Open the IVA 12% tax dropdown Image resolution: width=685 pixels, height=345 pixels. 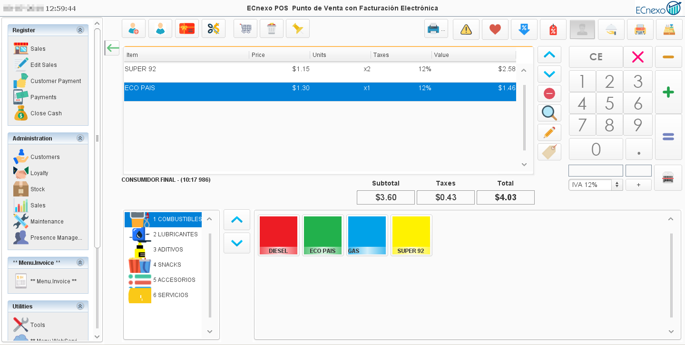(x=596, y=185)
